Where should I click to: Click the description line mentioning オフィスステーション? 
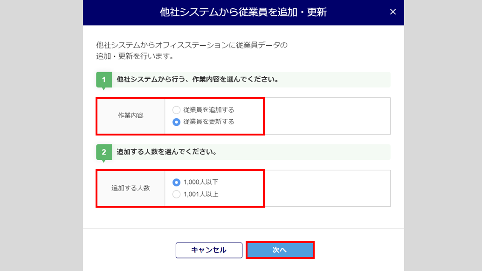pyautogui.click(x=192, y=45)
